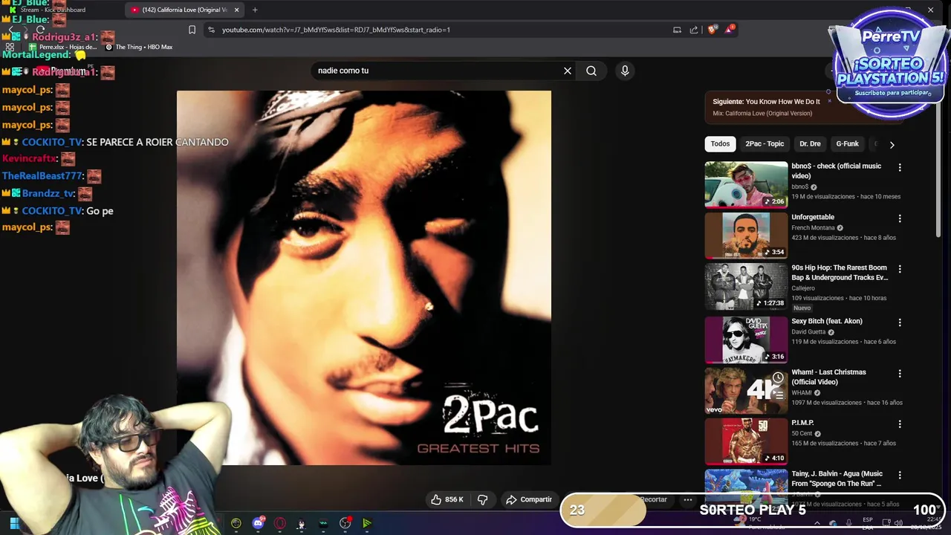The width and height of the screenshot is (951, 535).
Task: Open the 90s Hip Hop mix thumbnail
Action: (746, 286)
